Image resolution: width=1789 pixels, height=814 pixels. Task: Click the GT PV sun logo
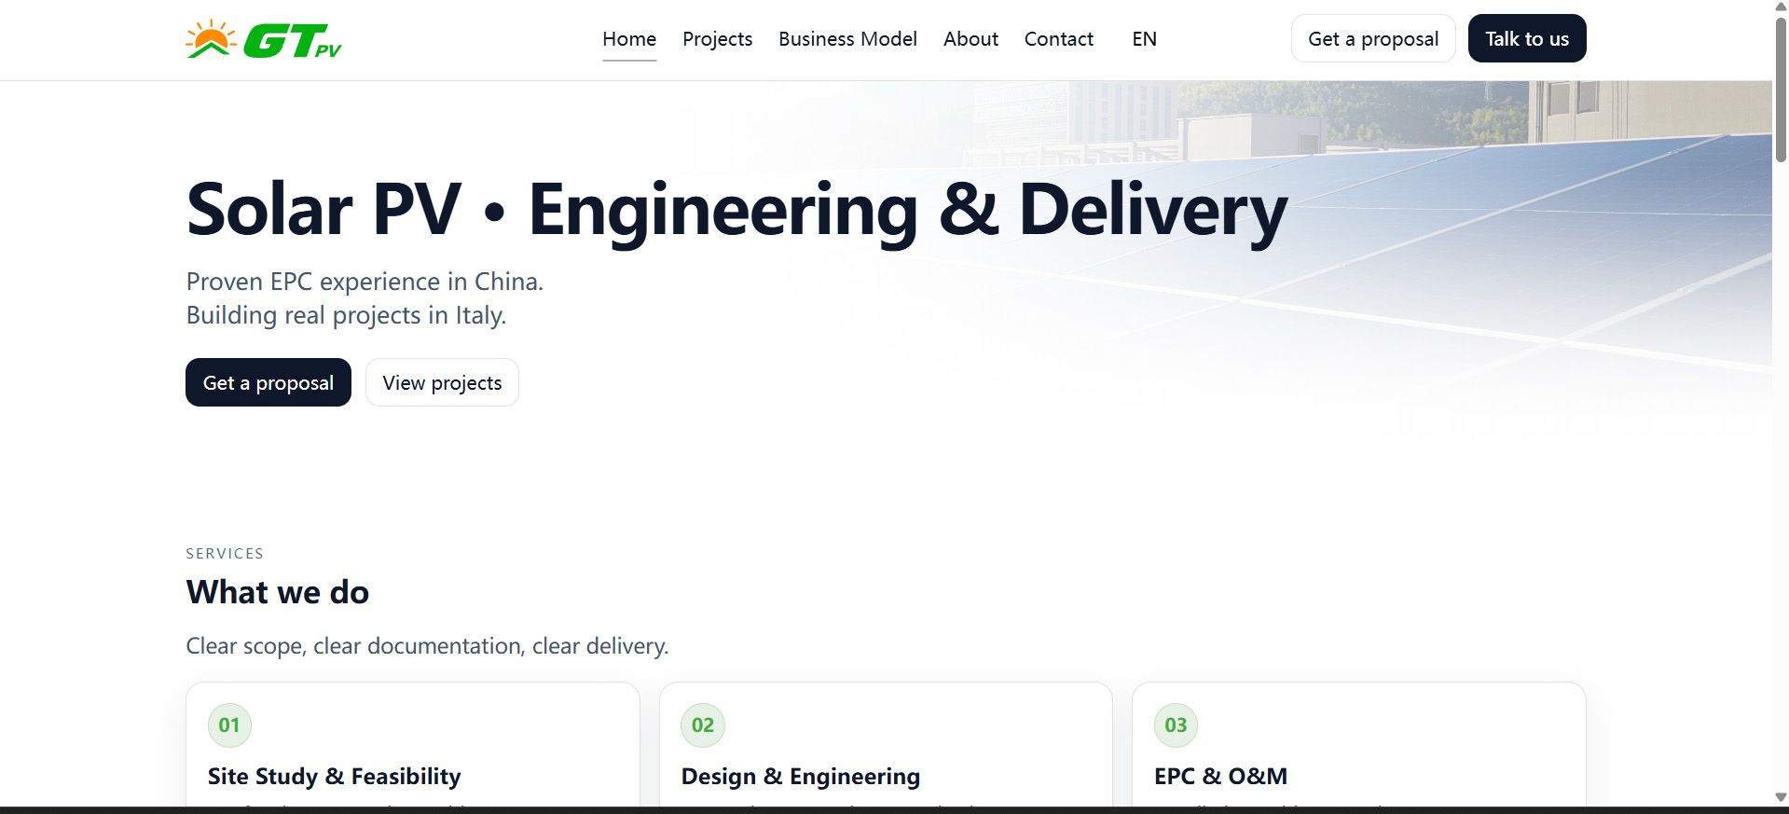click(x=264, y=39)
